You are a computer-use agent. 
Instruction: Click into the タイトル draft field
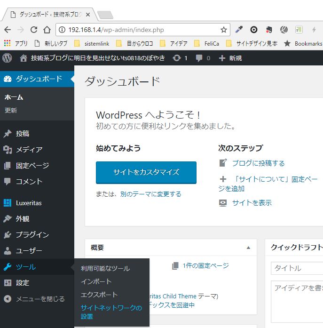(x=297, y=268)
